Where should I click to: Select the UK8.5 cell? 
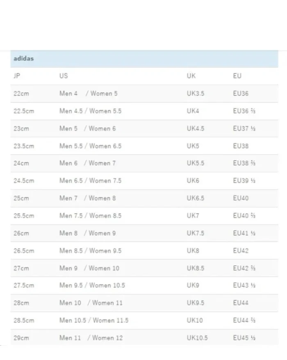196,268
